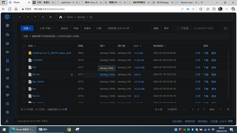Go forward in file browser history
Image resolution: width=237 pixels, height=133 pixels.
27,17
